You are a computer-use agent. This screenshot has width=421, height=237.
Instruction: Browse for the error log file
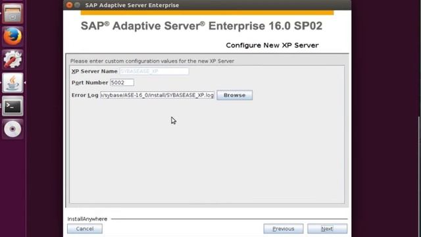coord(235,95)
